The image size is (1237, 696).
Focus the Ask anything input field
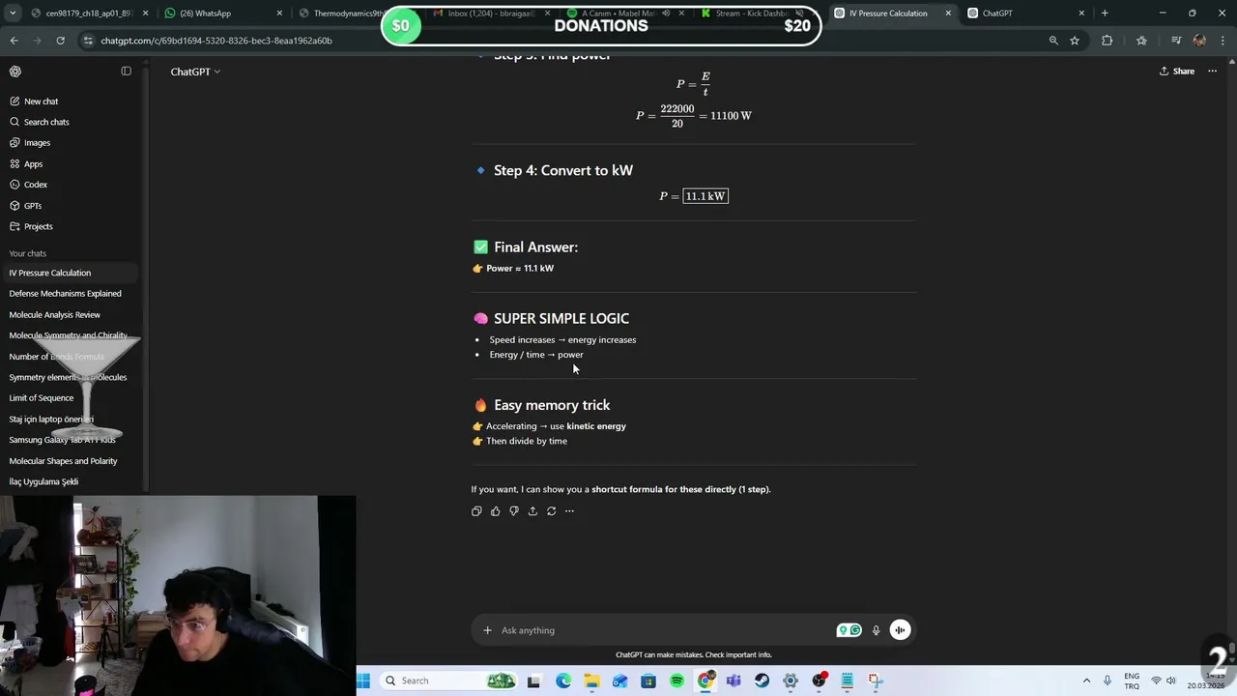coord(667,630)
